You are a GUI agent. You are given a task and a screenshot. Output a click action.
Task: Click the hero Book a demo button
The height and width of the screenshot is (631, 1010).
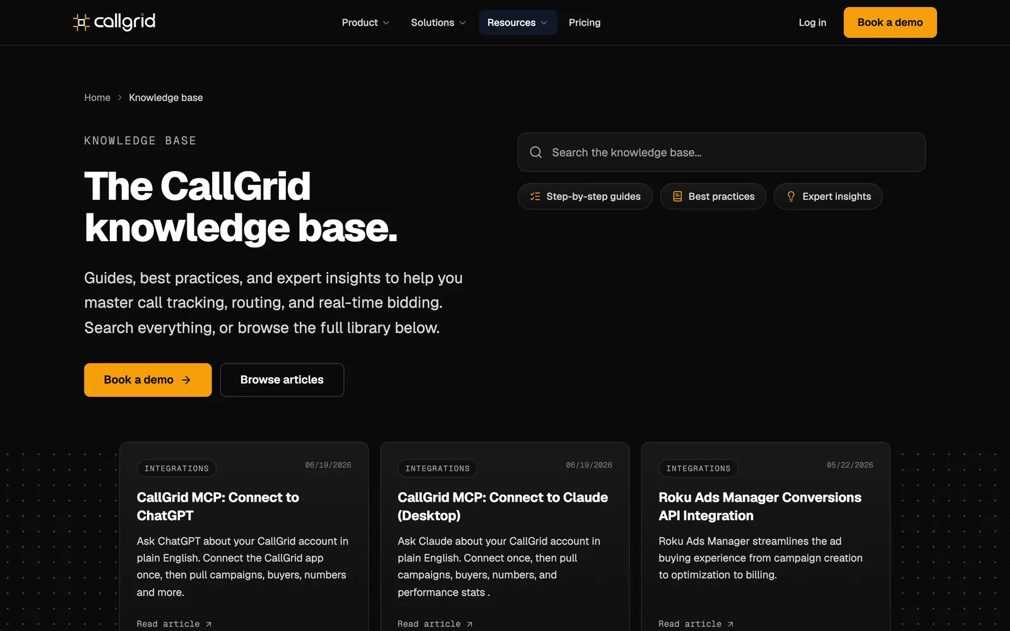tap(148, 380)
